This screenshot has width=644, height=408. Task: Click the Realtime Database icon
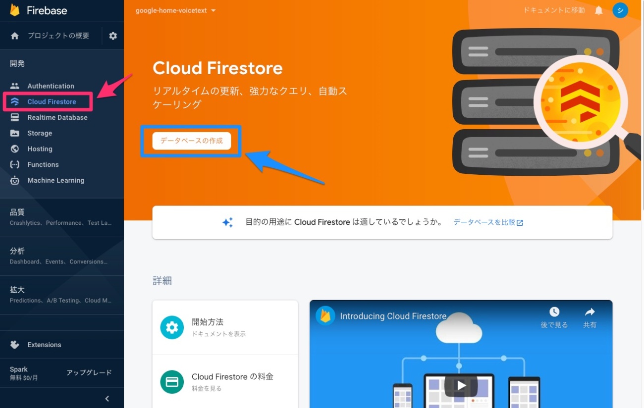click(x=15, y=117)
